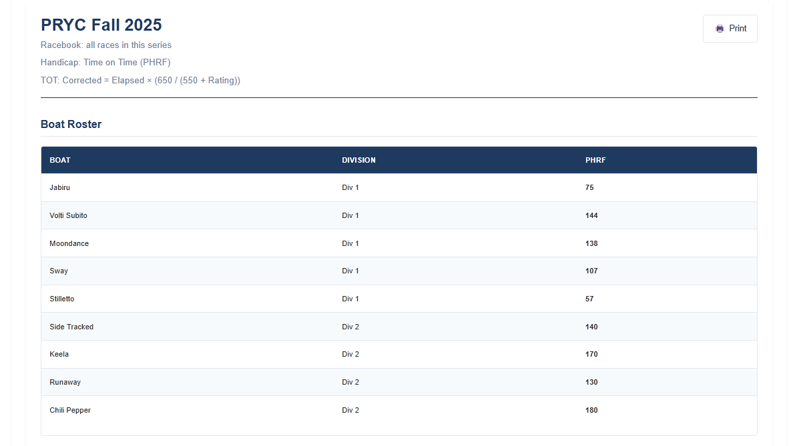This screenshot has width=807, height=446.
Task: Click the TOT corrected time formula text
Action: tap(140, 81)
